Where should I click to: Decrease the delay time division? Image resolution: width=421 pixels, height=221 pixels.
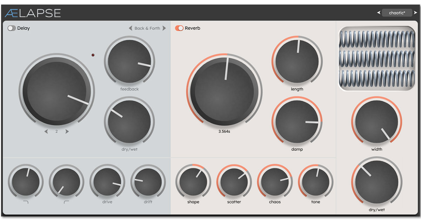click(46, 132)
